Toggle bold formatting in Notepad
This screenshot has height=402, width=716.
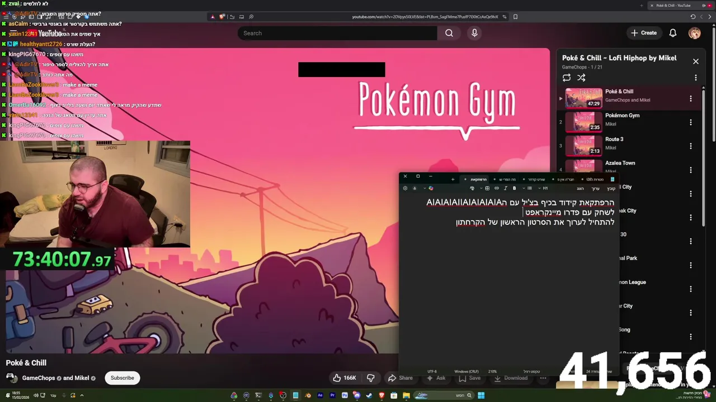tap(514, 188)
